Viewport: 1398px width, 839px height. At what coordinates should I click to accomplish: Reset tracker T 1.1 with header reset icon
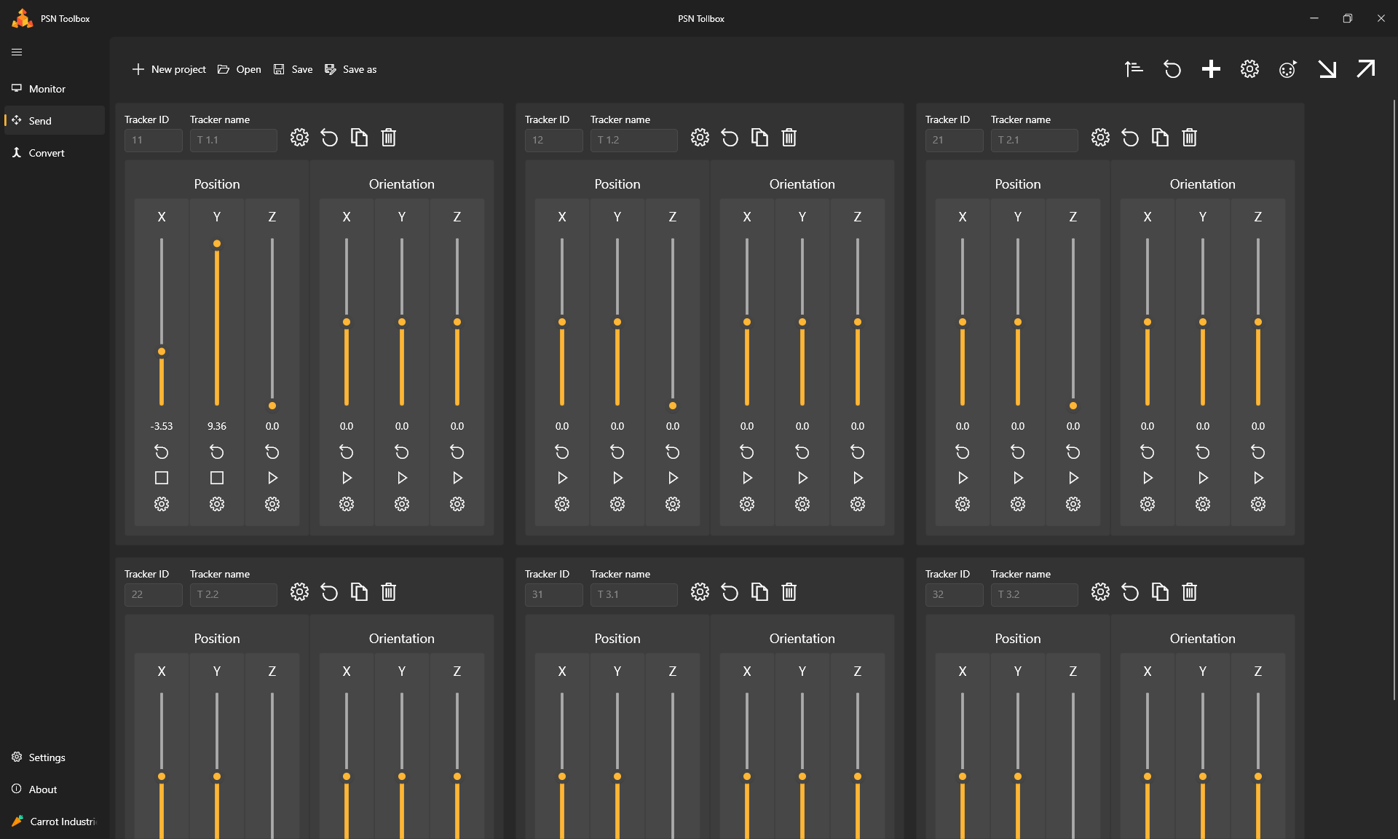(329, 138)
